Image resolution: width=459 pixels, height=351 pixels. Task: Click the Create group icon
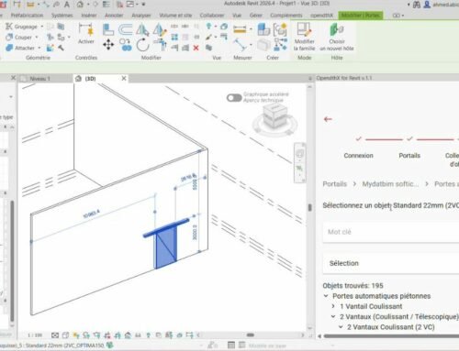point(280,29)
